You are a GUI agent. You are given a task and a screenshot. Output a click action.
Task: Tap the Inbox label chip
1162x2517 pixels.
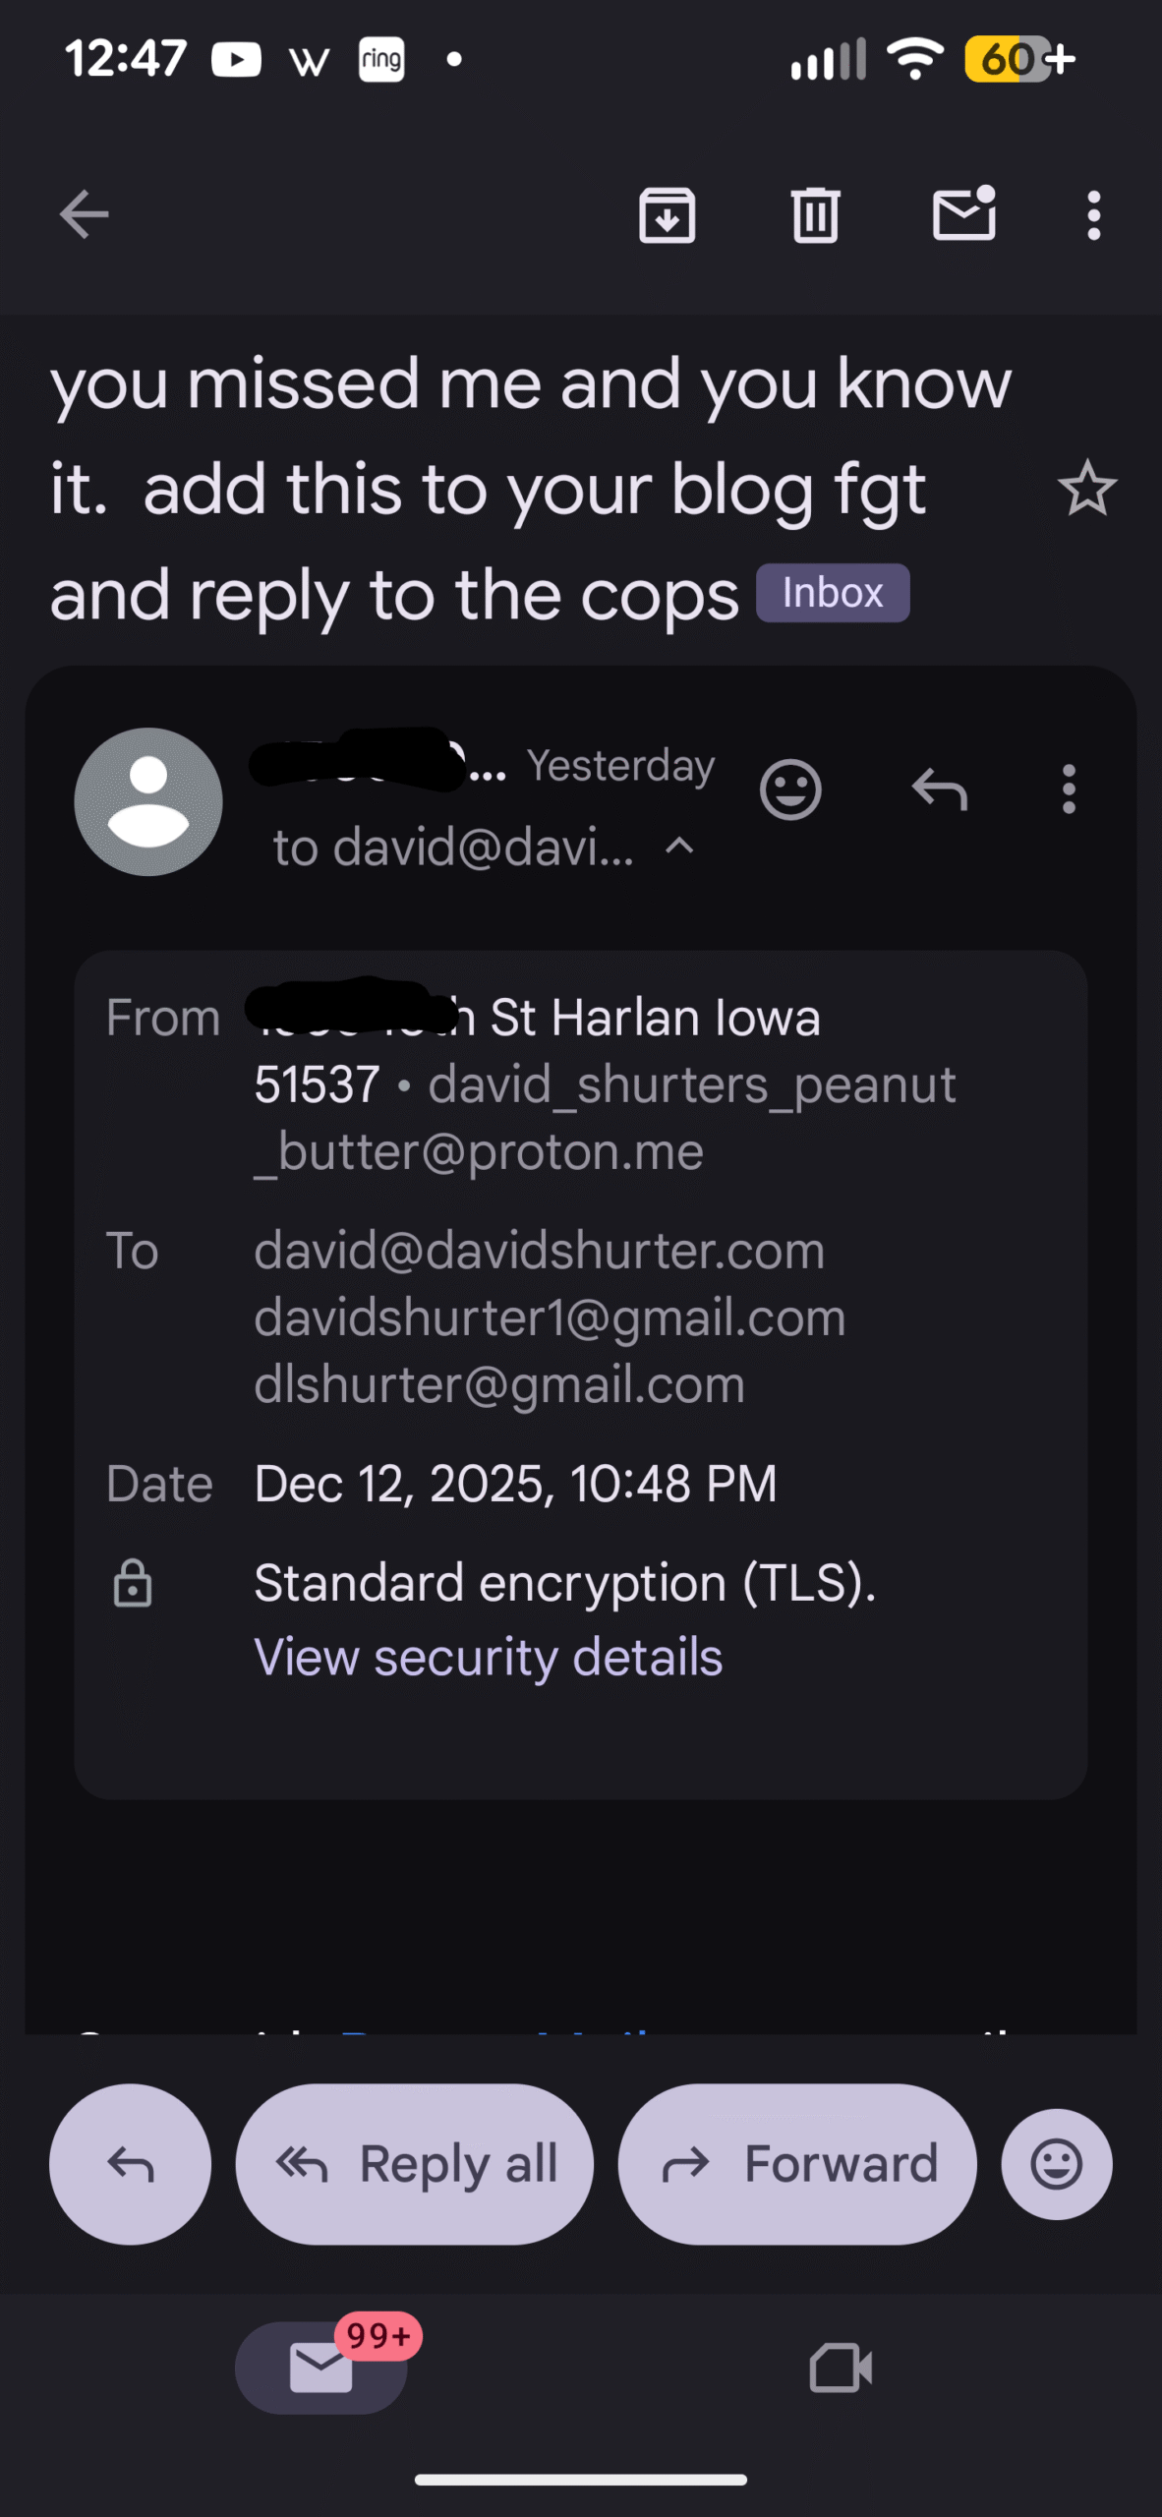(833, 593)
